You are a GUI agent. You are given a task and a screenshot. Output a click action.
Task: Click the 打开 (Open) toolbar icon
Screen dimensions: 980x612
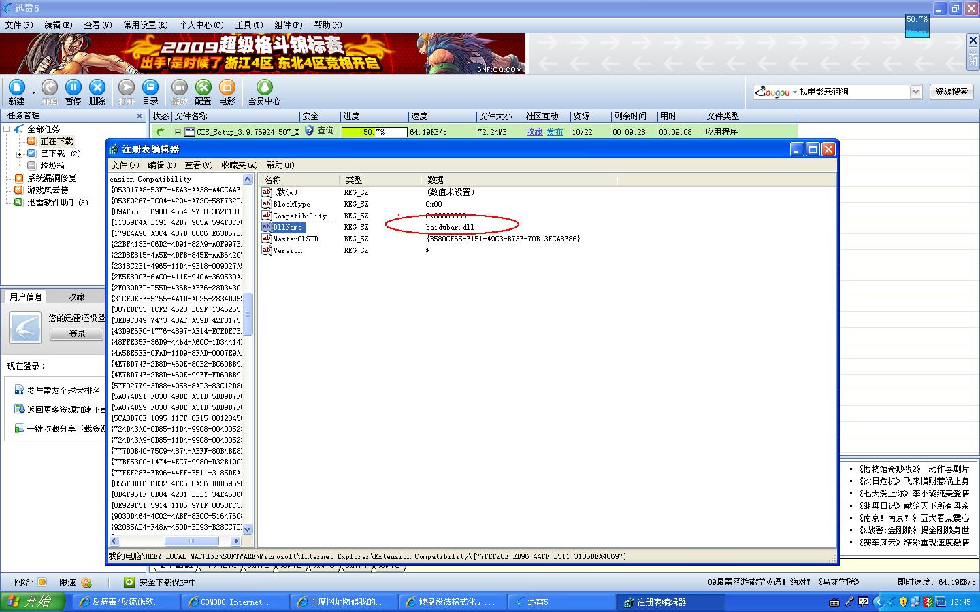click(x=127, y=87)
